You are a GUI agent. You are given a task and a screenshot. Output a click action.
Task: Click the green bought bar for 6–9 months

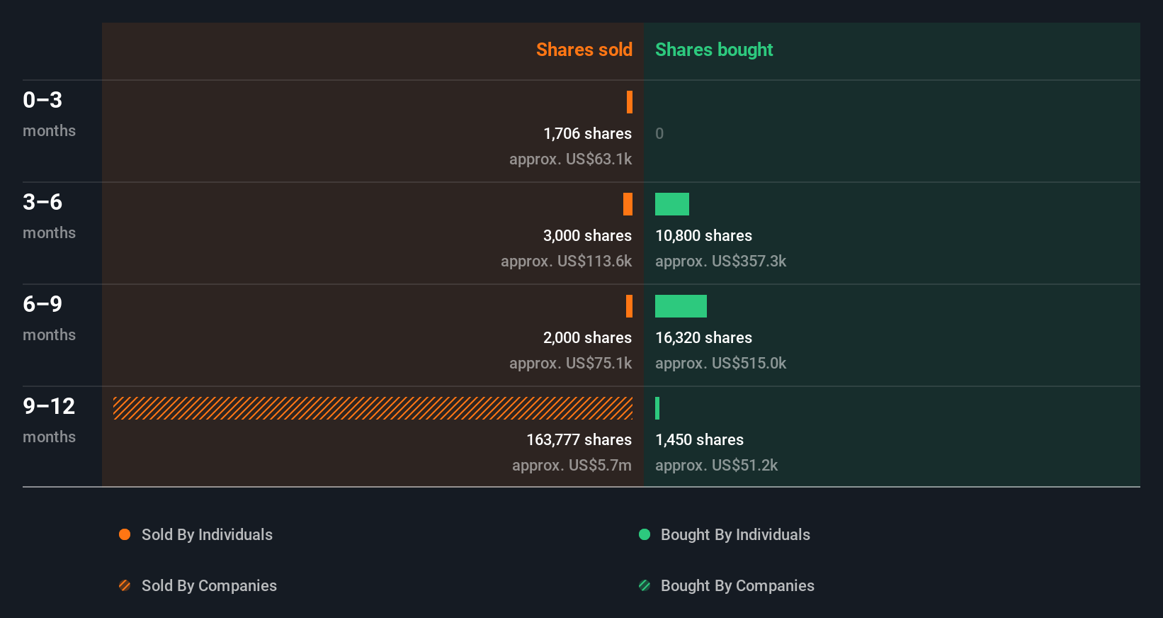pyautogui.click(x=681, y=306)
